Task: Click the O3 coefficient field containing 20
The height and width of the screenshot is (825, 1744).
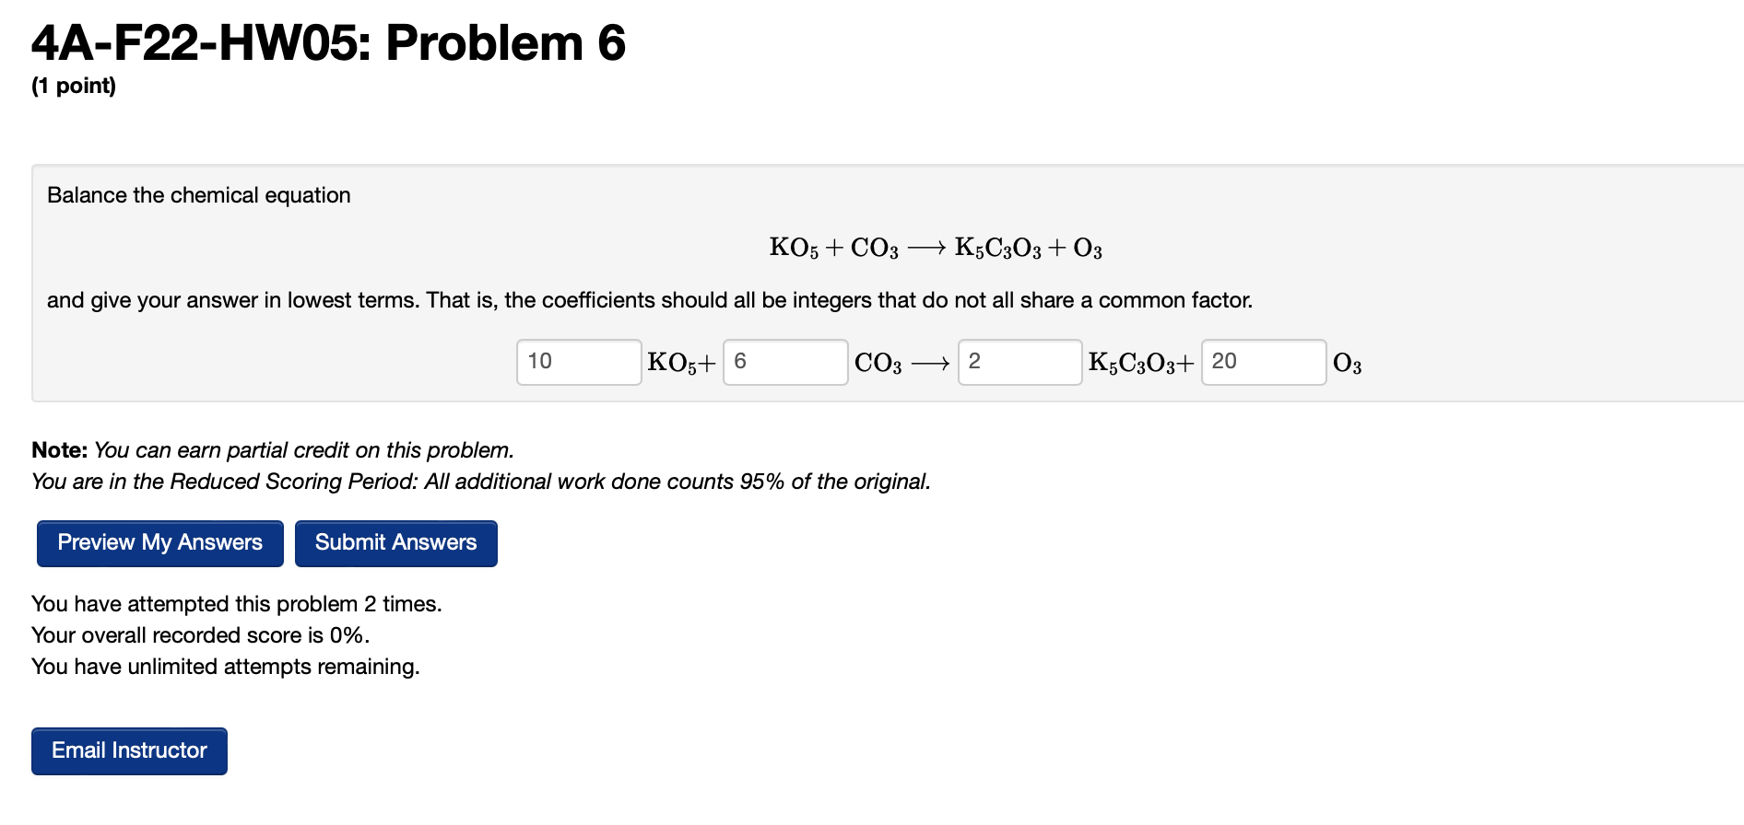Action: pyautogui.click(x=1264, y=362)
